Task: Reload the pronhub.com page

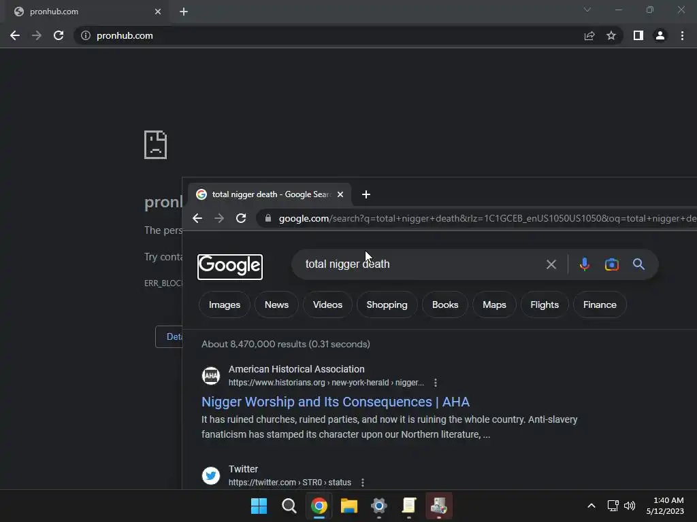Action: (x=59, y=35)
